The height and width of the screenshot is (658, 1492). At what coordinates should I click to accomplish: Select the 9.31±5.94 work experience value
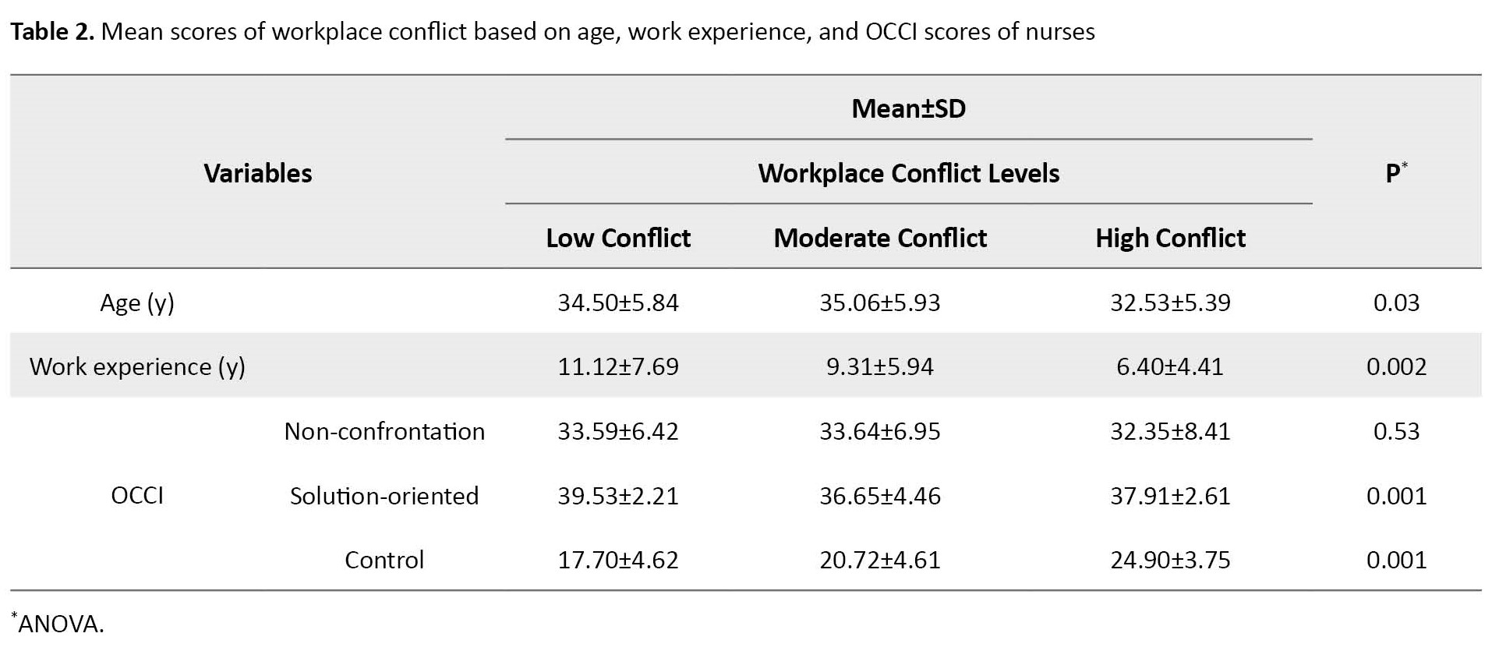pyautogui.click(x=880, y=366)
